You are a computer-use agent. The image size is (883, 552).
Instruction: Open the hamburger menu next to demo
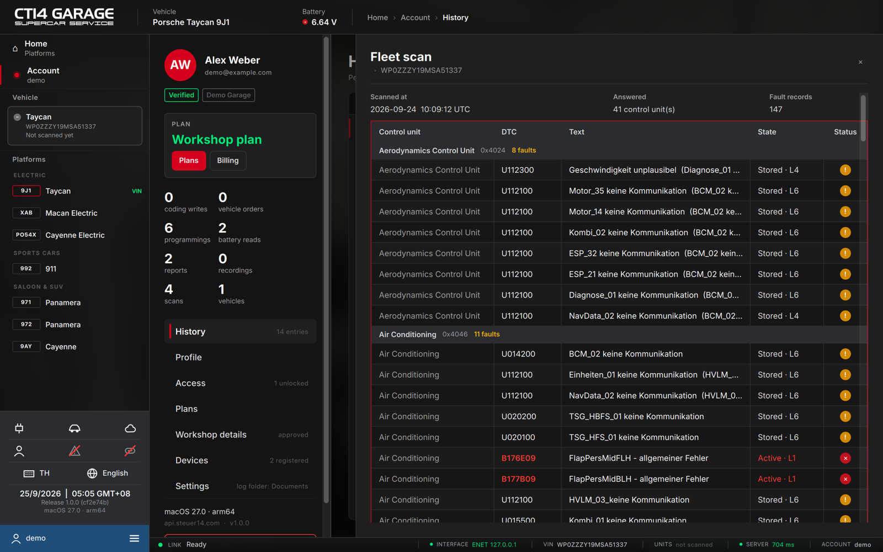coord(134,538)
